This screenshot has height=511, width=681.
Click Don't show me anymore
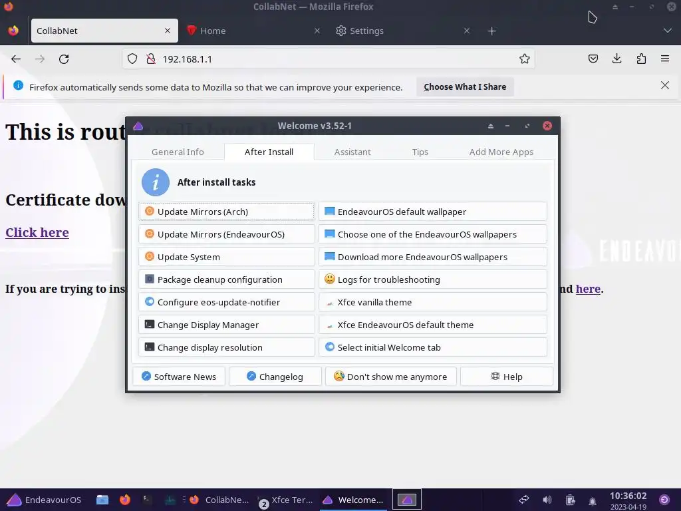point(390,377)
